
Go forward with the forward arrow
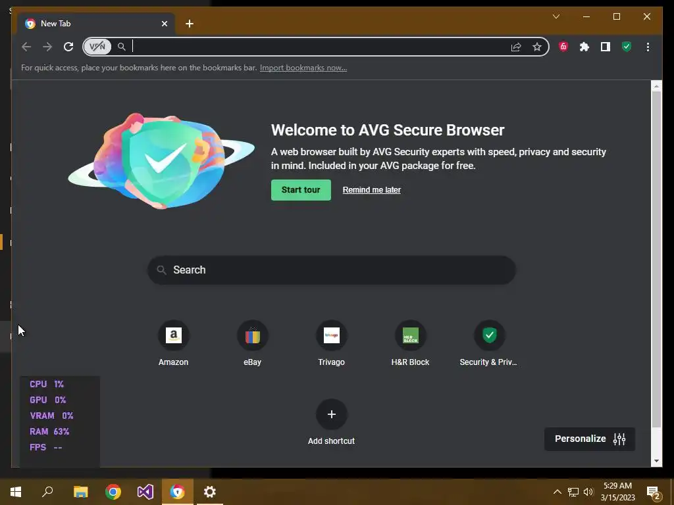pos(47,47)
